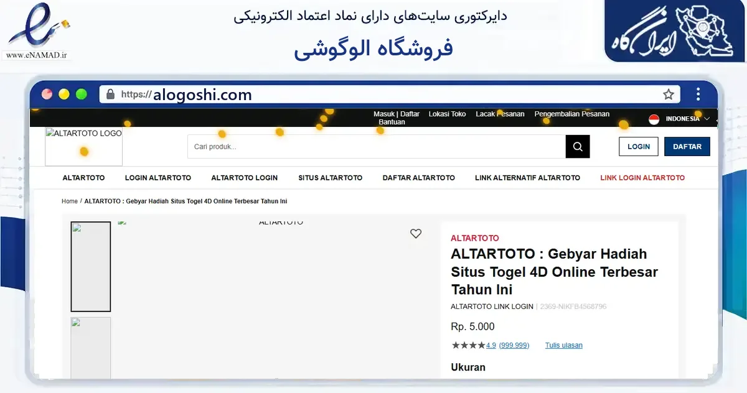
Task: Add product to wishlist with heart icon
Action: (416, 234)
